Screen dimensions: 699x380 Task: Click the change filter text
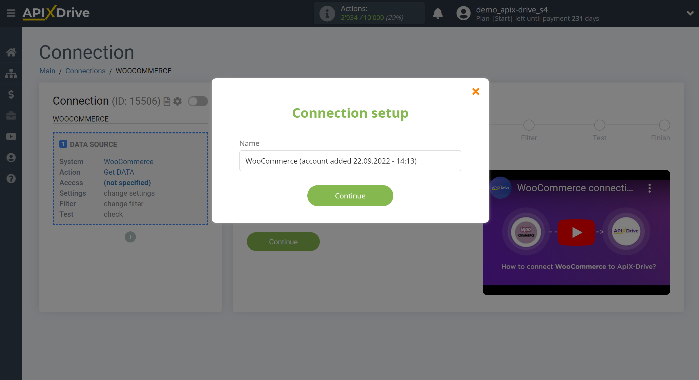coord(123,204)
